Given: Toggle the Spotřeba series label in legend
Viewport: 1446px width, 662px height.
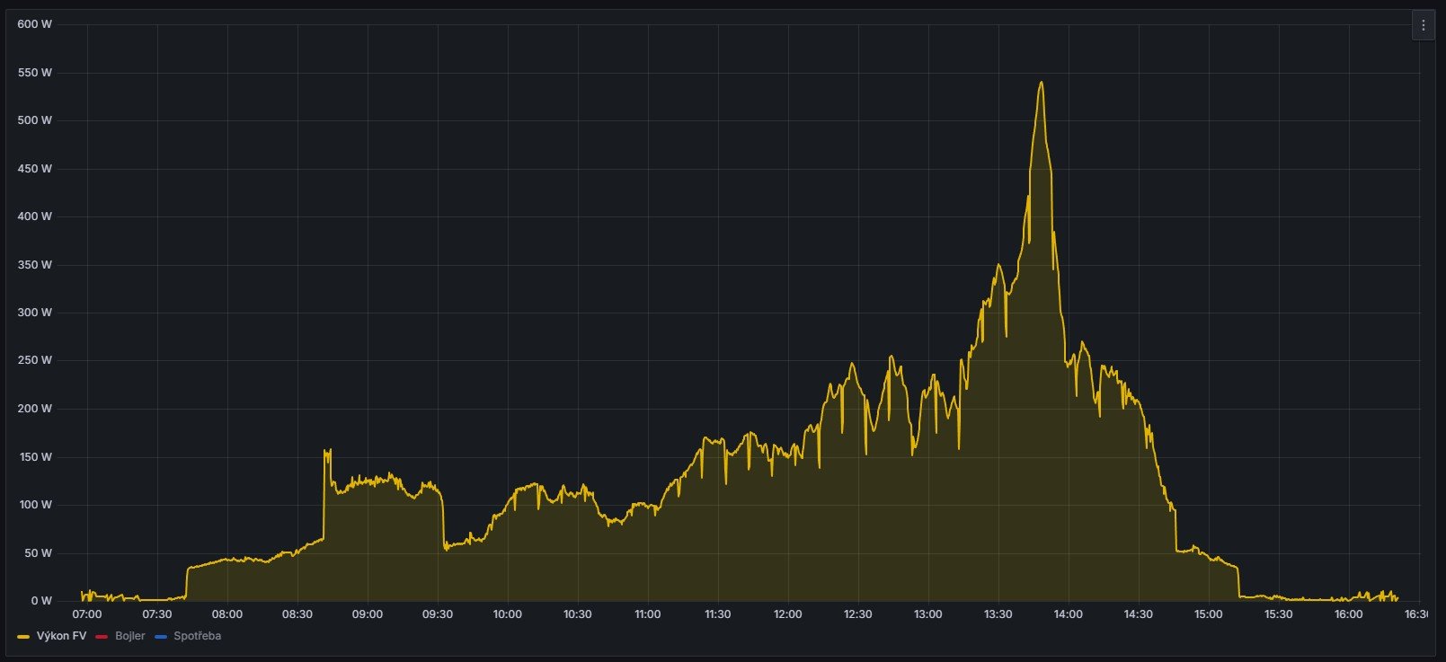Looking at the screenshot, I should pyautogui.click(x=197, y=636).
